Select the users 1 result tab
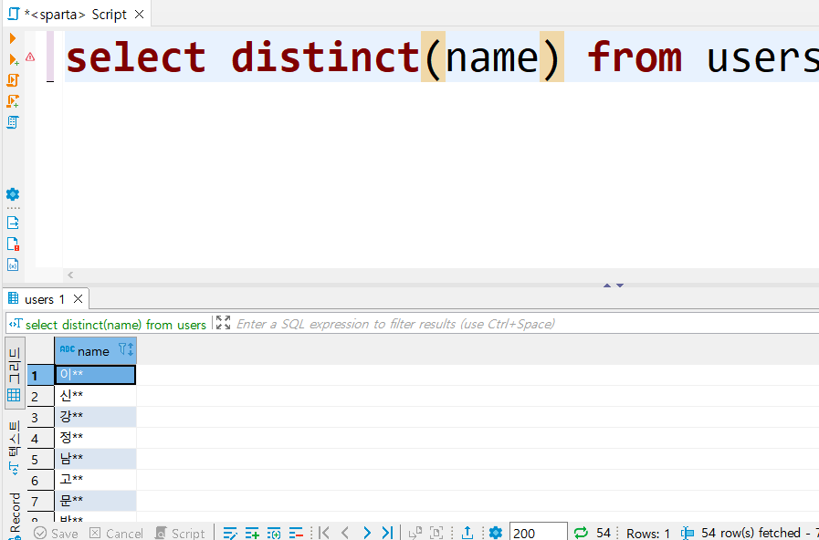 point(45,299)
